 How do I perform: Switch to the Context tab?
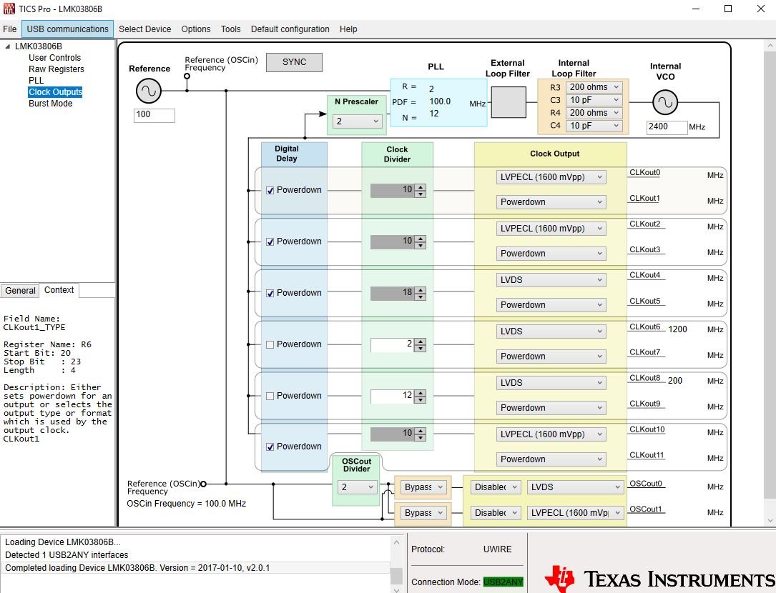click(x=59, y=290)
